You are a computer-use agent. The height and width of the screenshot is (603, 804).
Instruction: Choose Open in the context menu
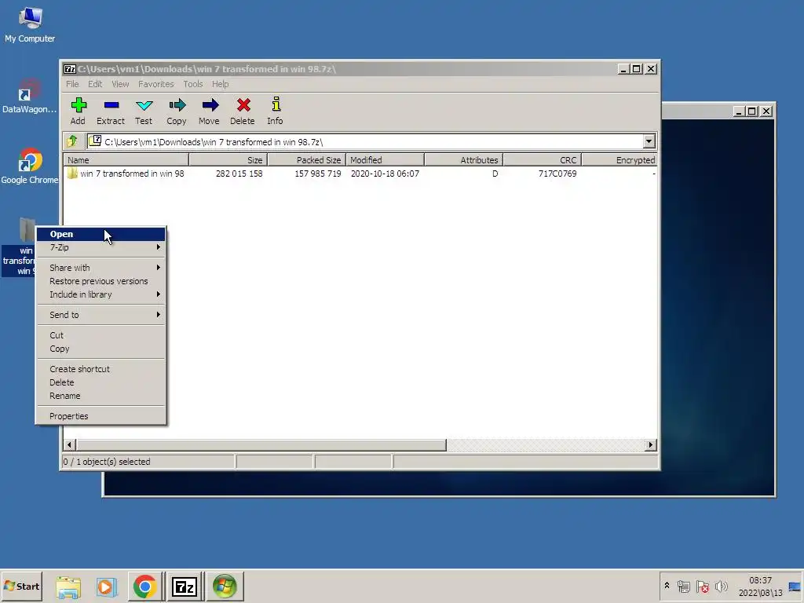[x=101, y=234]
